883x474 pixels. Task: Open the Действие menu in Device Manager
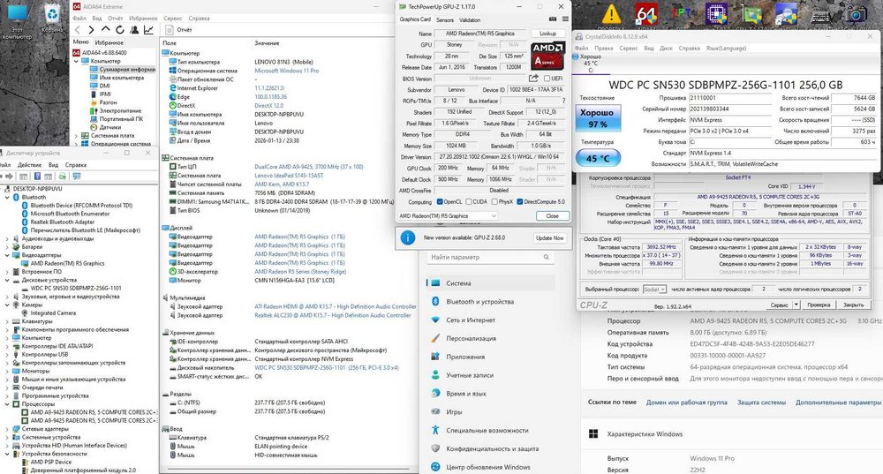pyautogui.click(x=29, y=165)
